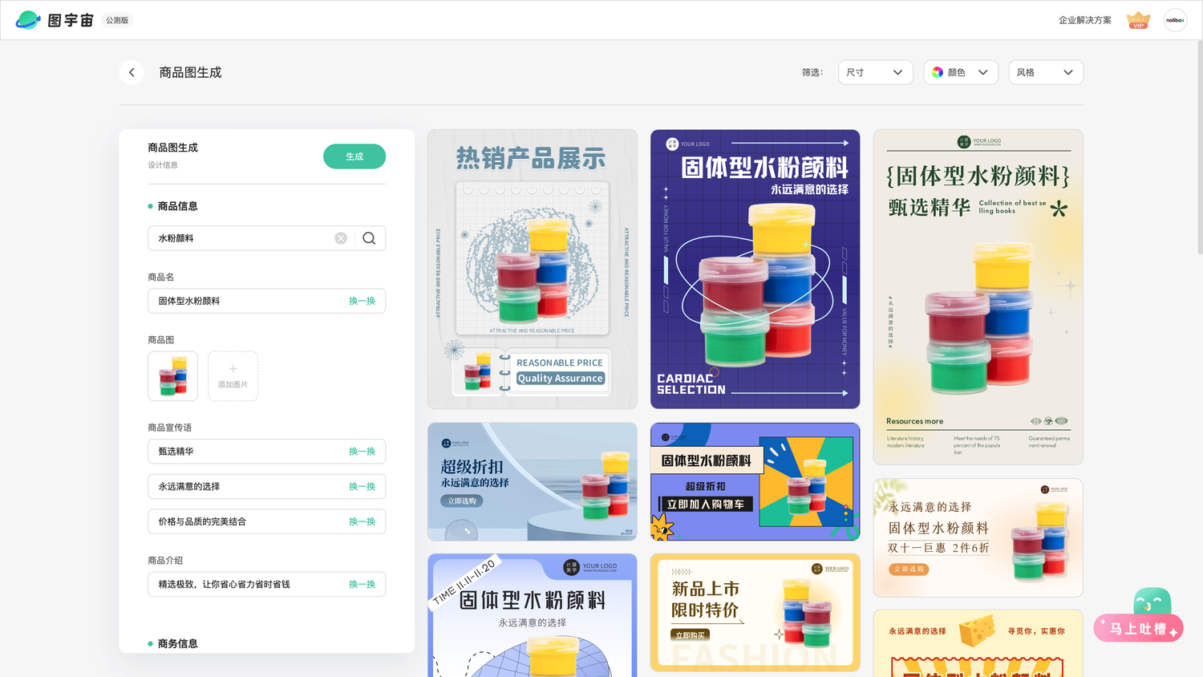Click the green 生成 button

pyautogui.click(x=354, y=156)
